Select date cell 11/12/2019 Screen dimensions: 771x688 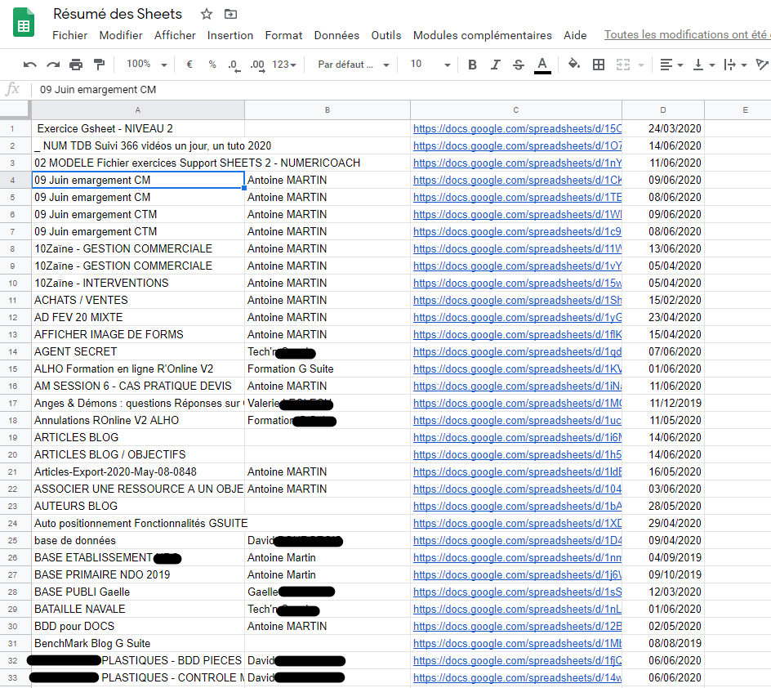click(x=663, y=404)
